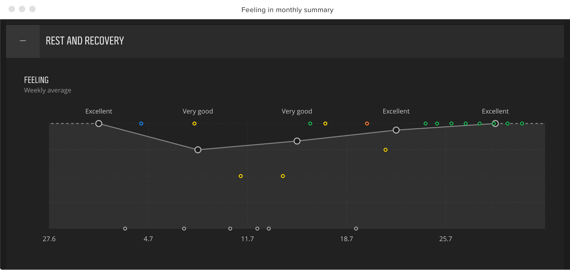The height and width of the screenshot is (270, 570).
Task: Select the second Excellent label
Action: [x=396, y=111]
